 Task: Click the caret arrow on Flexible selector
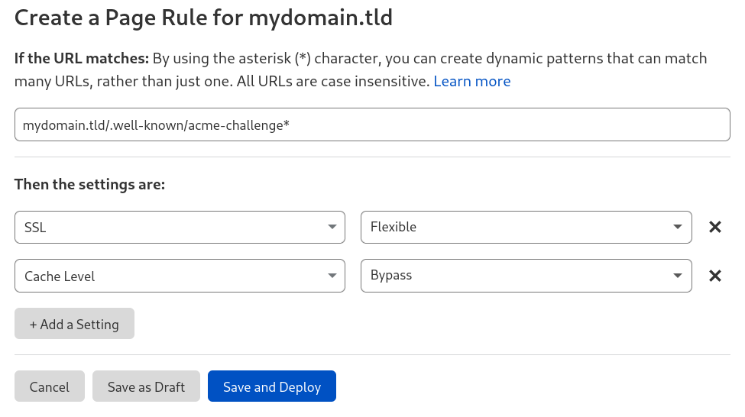coord(678,227)
